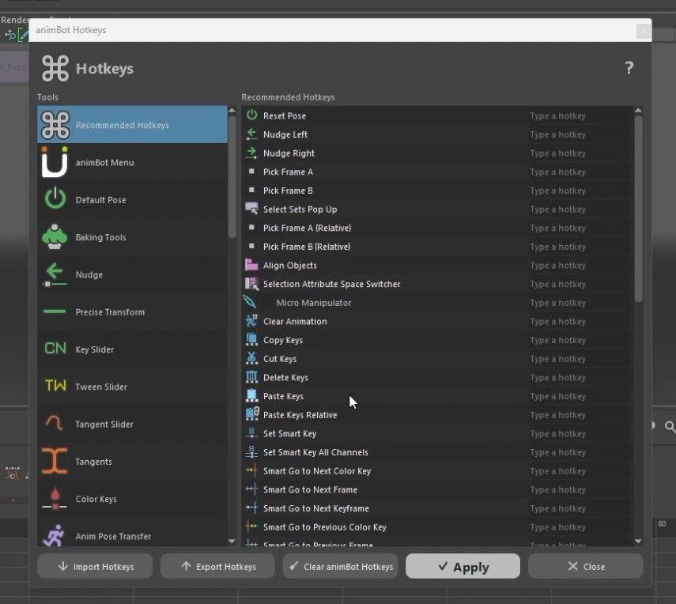
Task: Open the Color Keys tool icon
Action: (55, 499)
